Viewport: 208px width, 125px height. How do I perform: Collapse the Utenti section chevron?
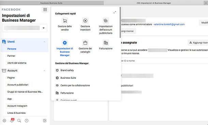coord(44,42)
